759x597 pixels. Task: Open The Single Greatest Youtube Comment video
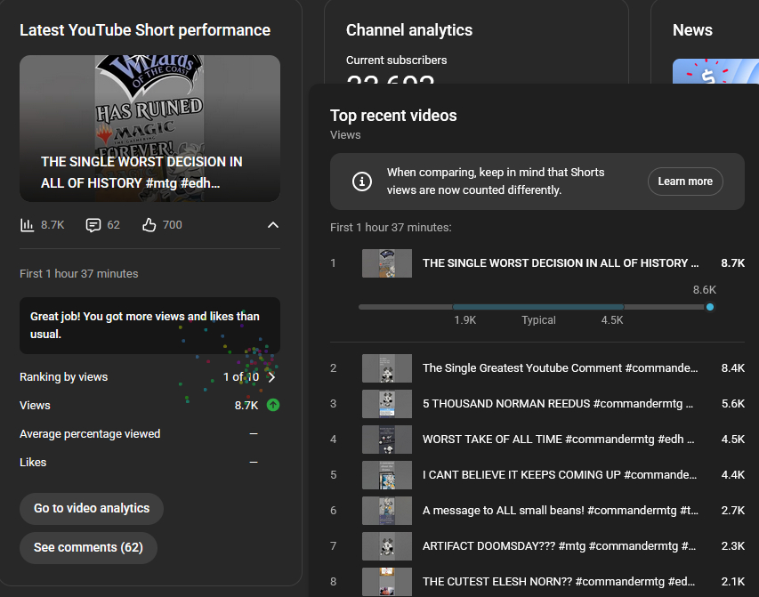(x=560, y=368)
